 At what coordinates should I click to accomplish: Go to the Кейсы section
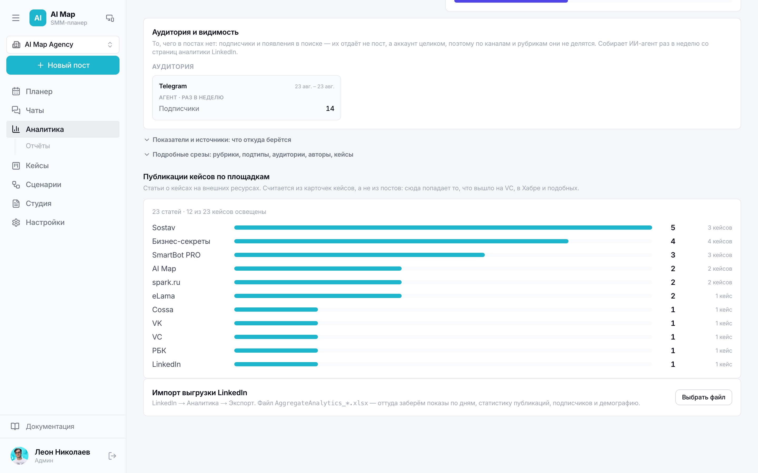(63, 166)
